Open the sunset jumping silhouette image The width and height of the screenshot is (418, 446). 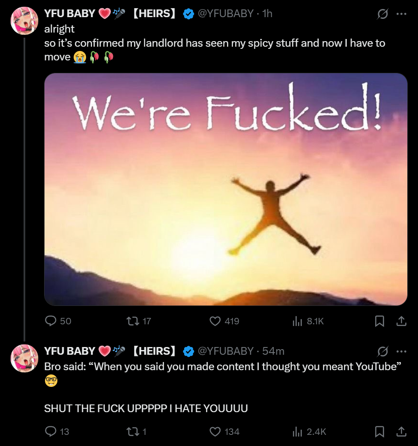pos(226,189)
